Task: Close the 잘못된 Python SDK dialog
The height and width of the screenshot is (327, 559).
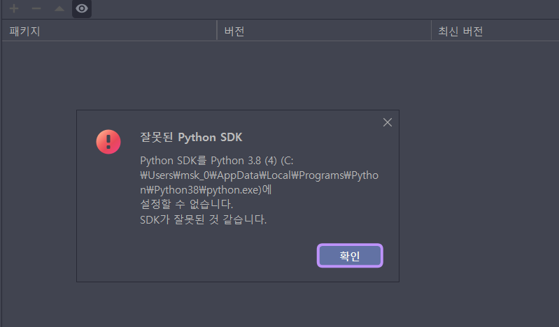Action: pos(388,122)
